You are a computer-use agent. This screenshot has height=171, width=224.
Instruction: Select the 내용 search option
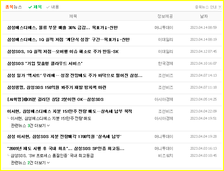[x=53, y=7]
